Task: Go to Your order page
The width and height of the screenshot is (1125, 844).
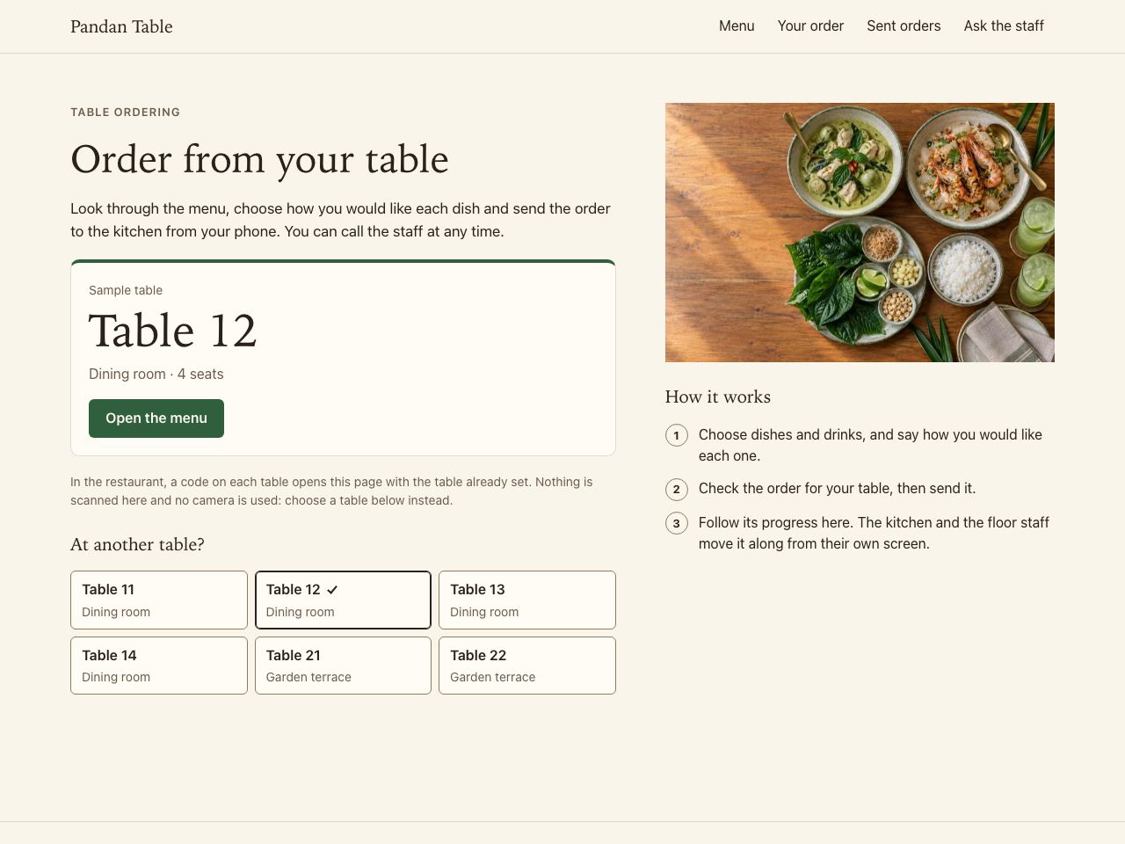Action: [x=810, y=26]
